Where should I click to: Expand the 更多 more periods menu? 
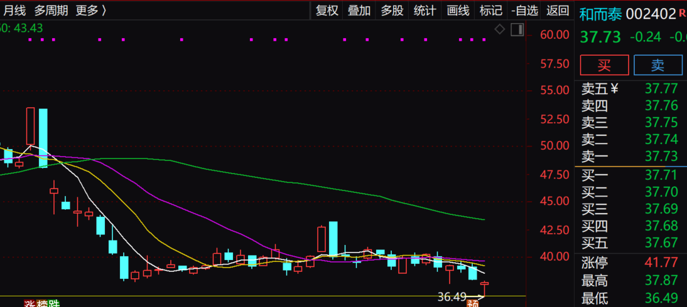(x=90, y=11)
